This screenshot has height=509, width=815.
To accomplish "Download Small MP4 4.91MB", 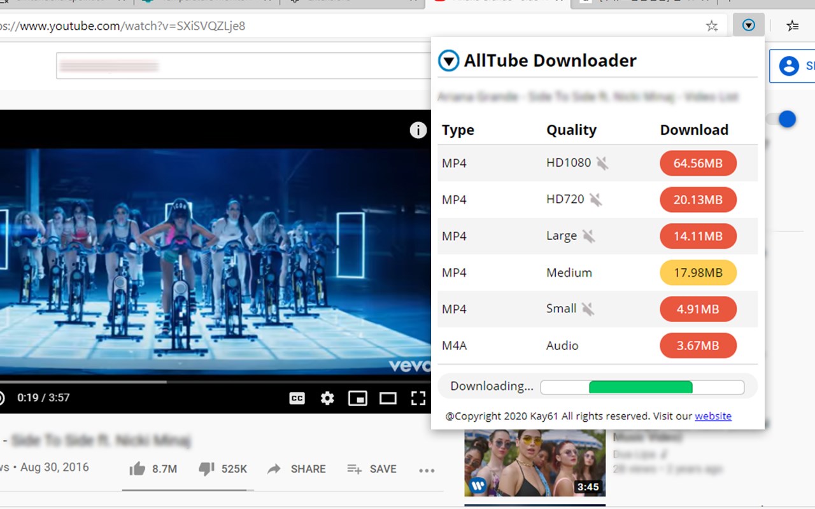I will (x=698, y=309).
